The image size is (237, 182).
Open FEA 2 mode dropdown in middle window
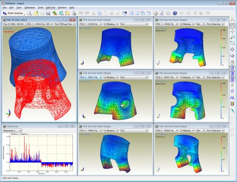pos(91,77)
